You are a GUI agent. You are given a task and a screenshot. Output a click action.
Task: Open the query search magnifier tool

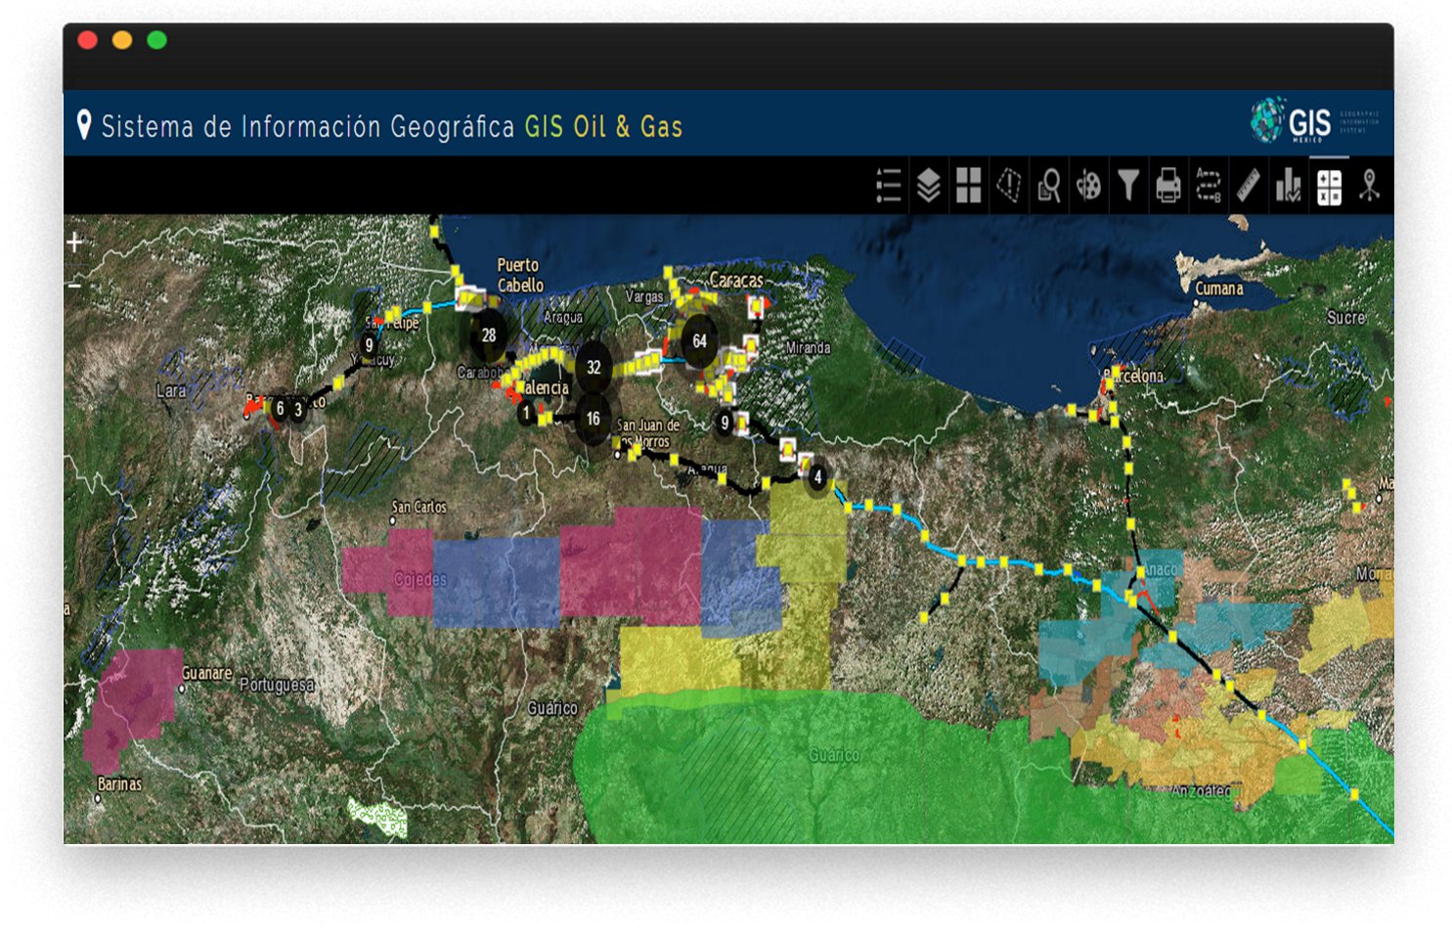pyautogui.click(x=1048, y=185)
